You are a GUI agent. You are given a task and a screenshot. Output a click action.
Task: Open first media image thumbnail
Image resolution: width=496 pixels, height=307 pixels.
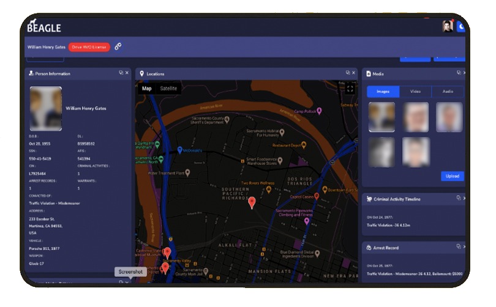381,117
